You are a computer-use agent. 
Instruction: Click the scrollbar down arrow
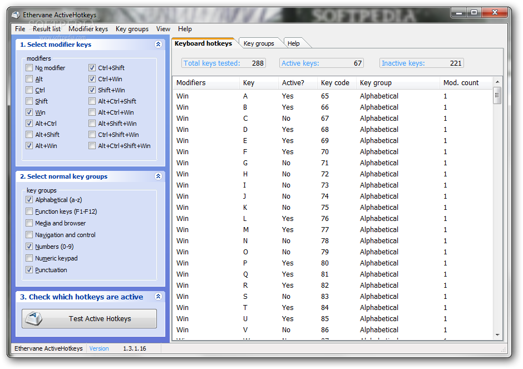pos(497,335)
